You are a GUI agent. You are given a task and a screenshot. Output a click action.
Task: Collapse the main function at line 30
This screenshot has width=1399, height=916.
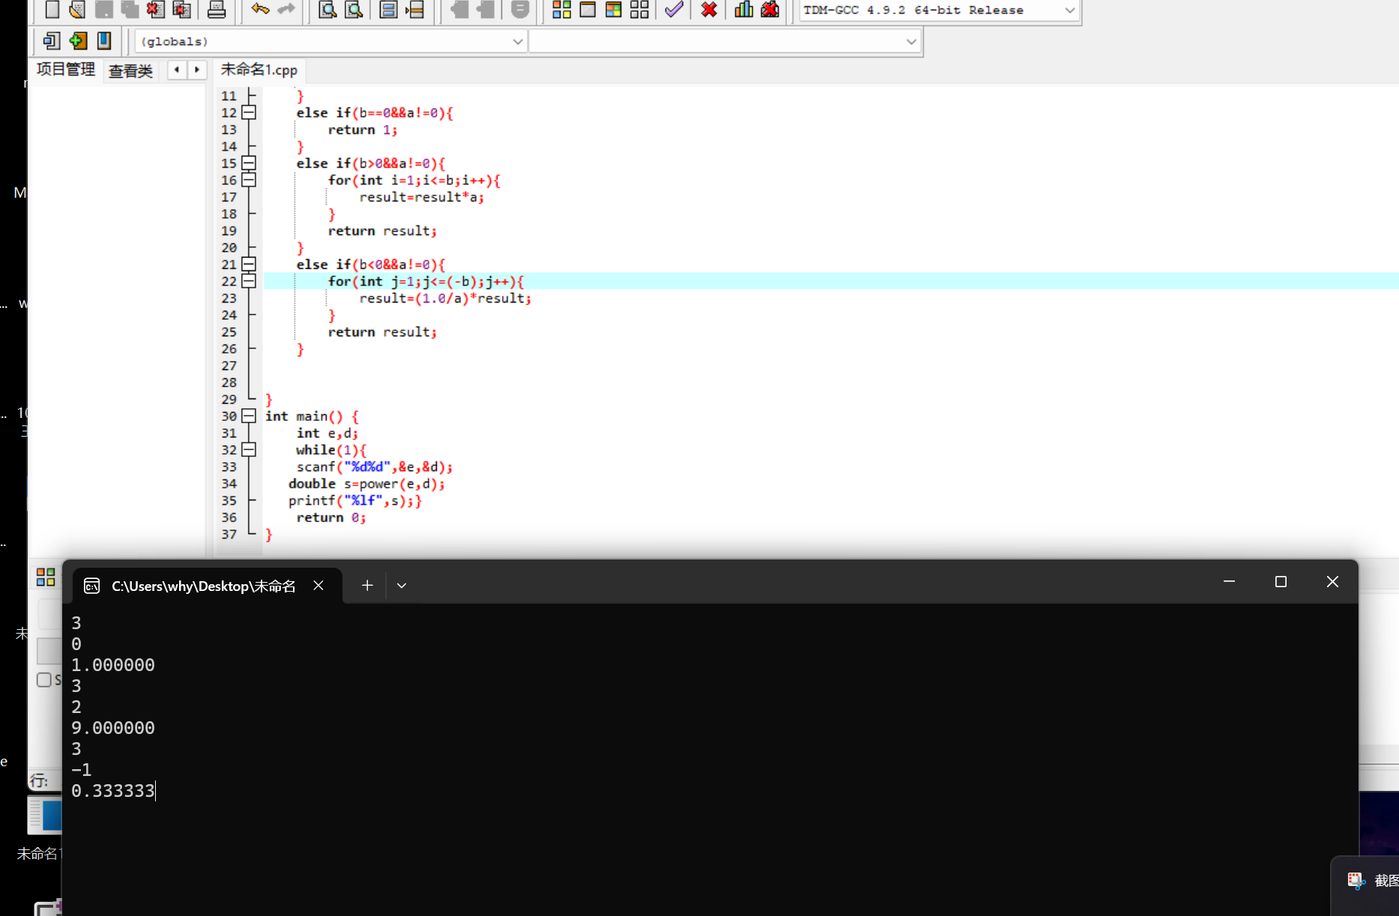(x=249, y=416)
